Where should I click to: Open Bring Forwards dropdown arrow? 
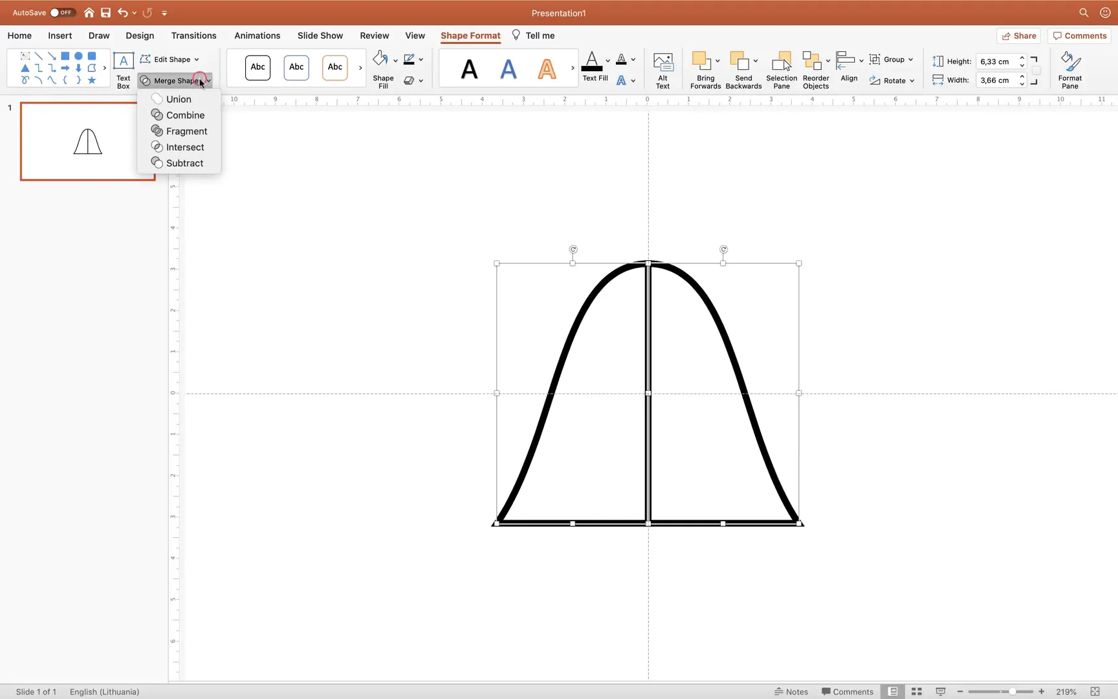pos(718,61)
